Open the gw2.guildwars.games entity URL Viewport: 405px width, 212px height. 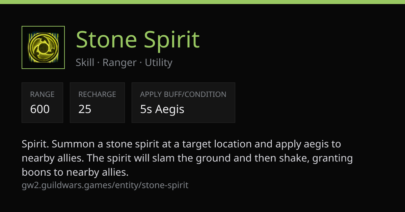pos(105,185)
